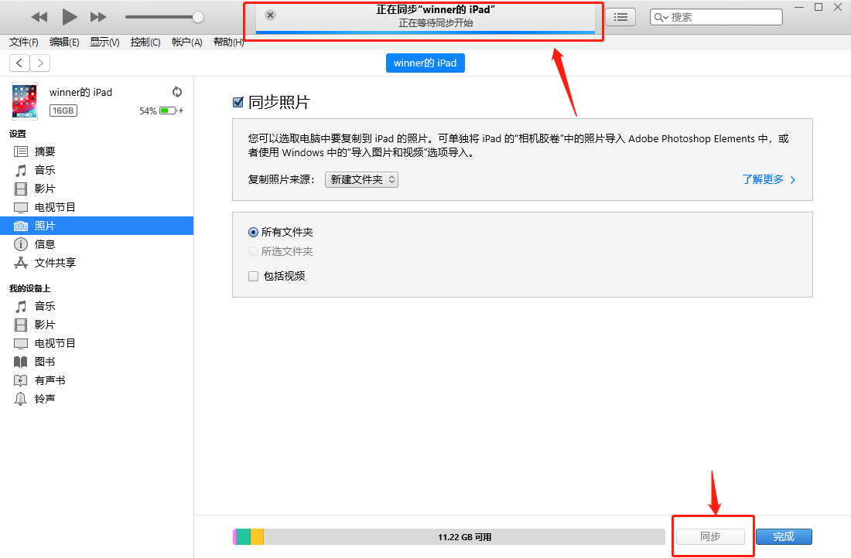Click the fast-forward playback button
This screenshot has height=558, width=851.
(x=98, y=17)
